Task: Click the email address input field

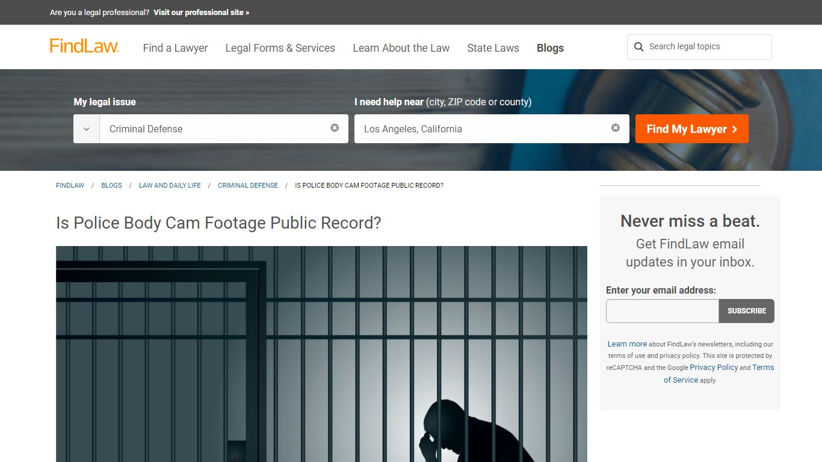Action: (x=663, y=311)
